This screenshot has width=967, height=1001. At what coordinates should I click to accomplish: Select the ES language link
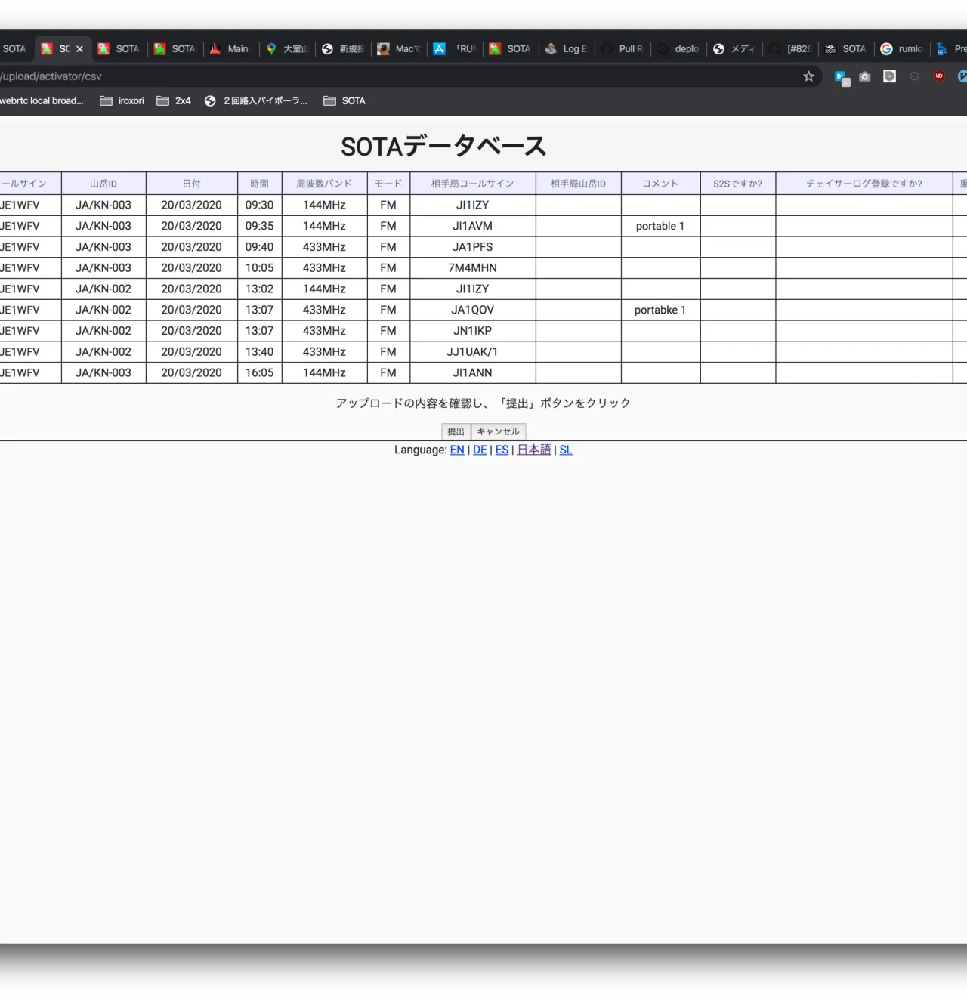click(x=502, y=450)
